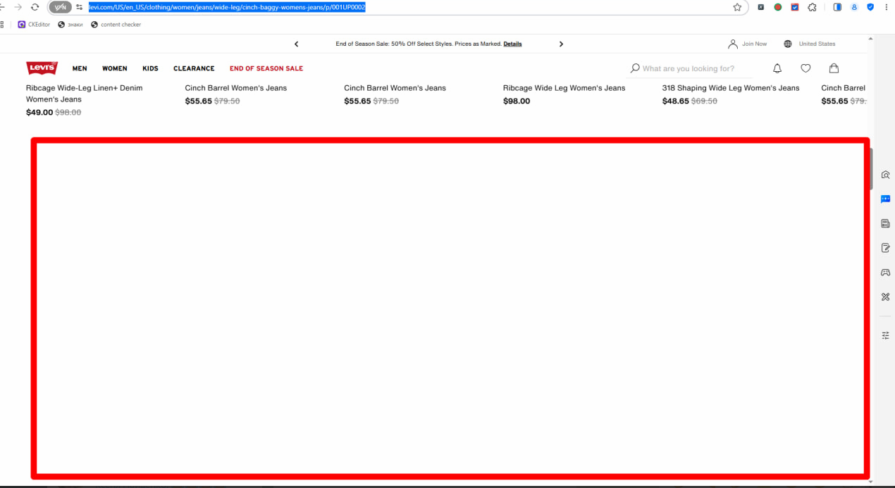Open sidebar customize sliders icon
Screen dimensions: 895x488
(x=886, y=336)
